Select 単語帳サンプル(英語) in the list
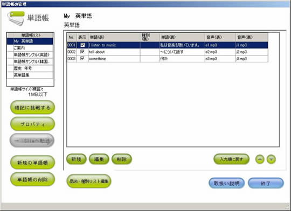Viewport: 291px width, 211px height. 30,55
